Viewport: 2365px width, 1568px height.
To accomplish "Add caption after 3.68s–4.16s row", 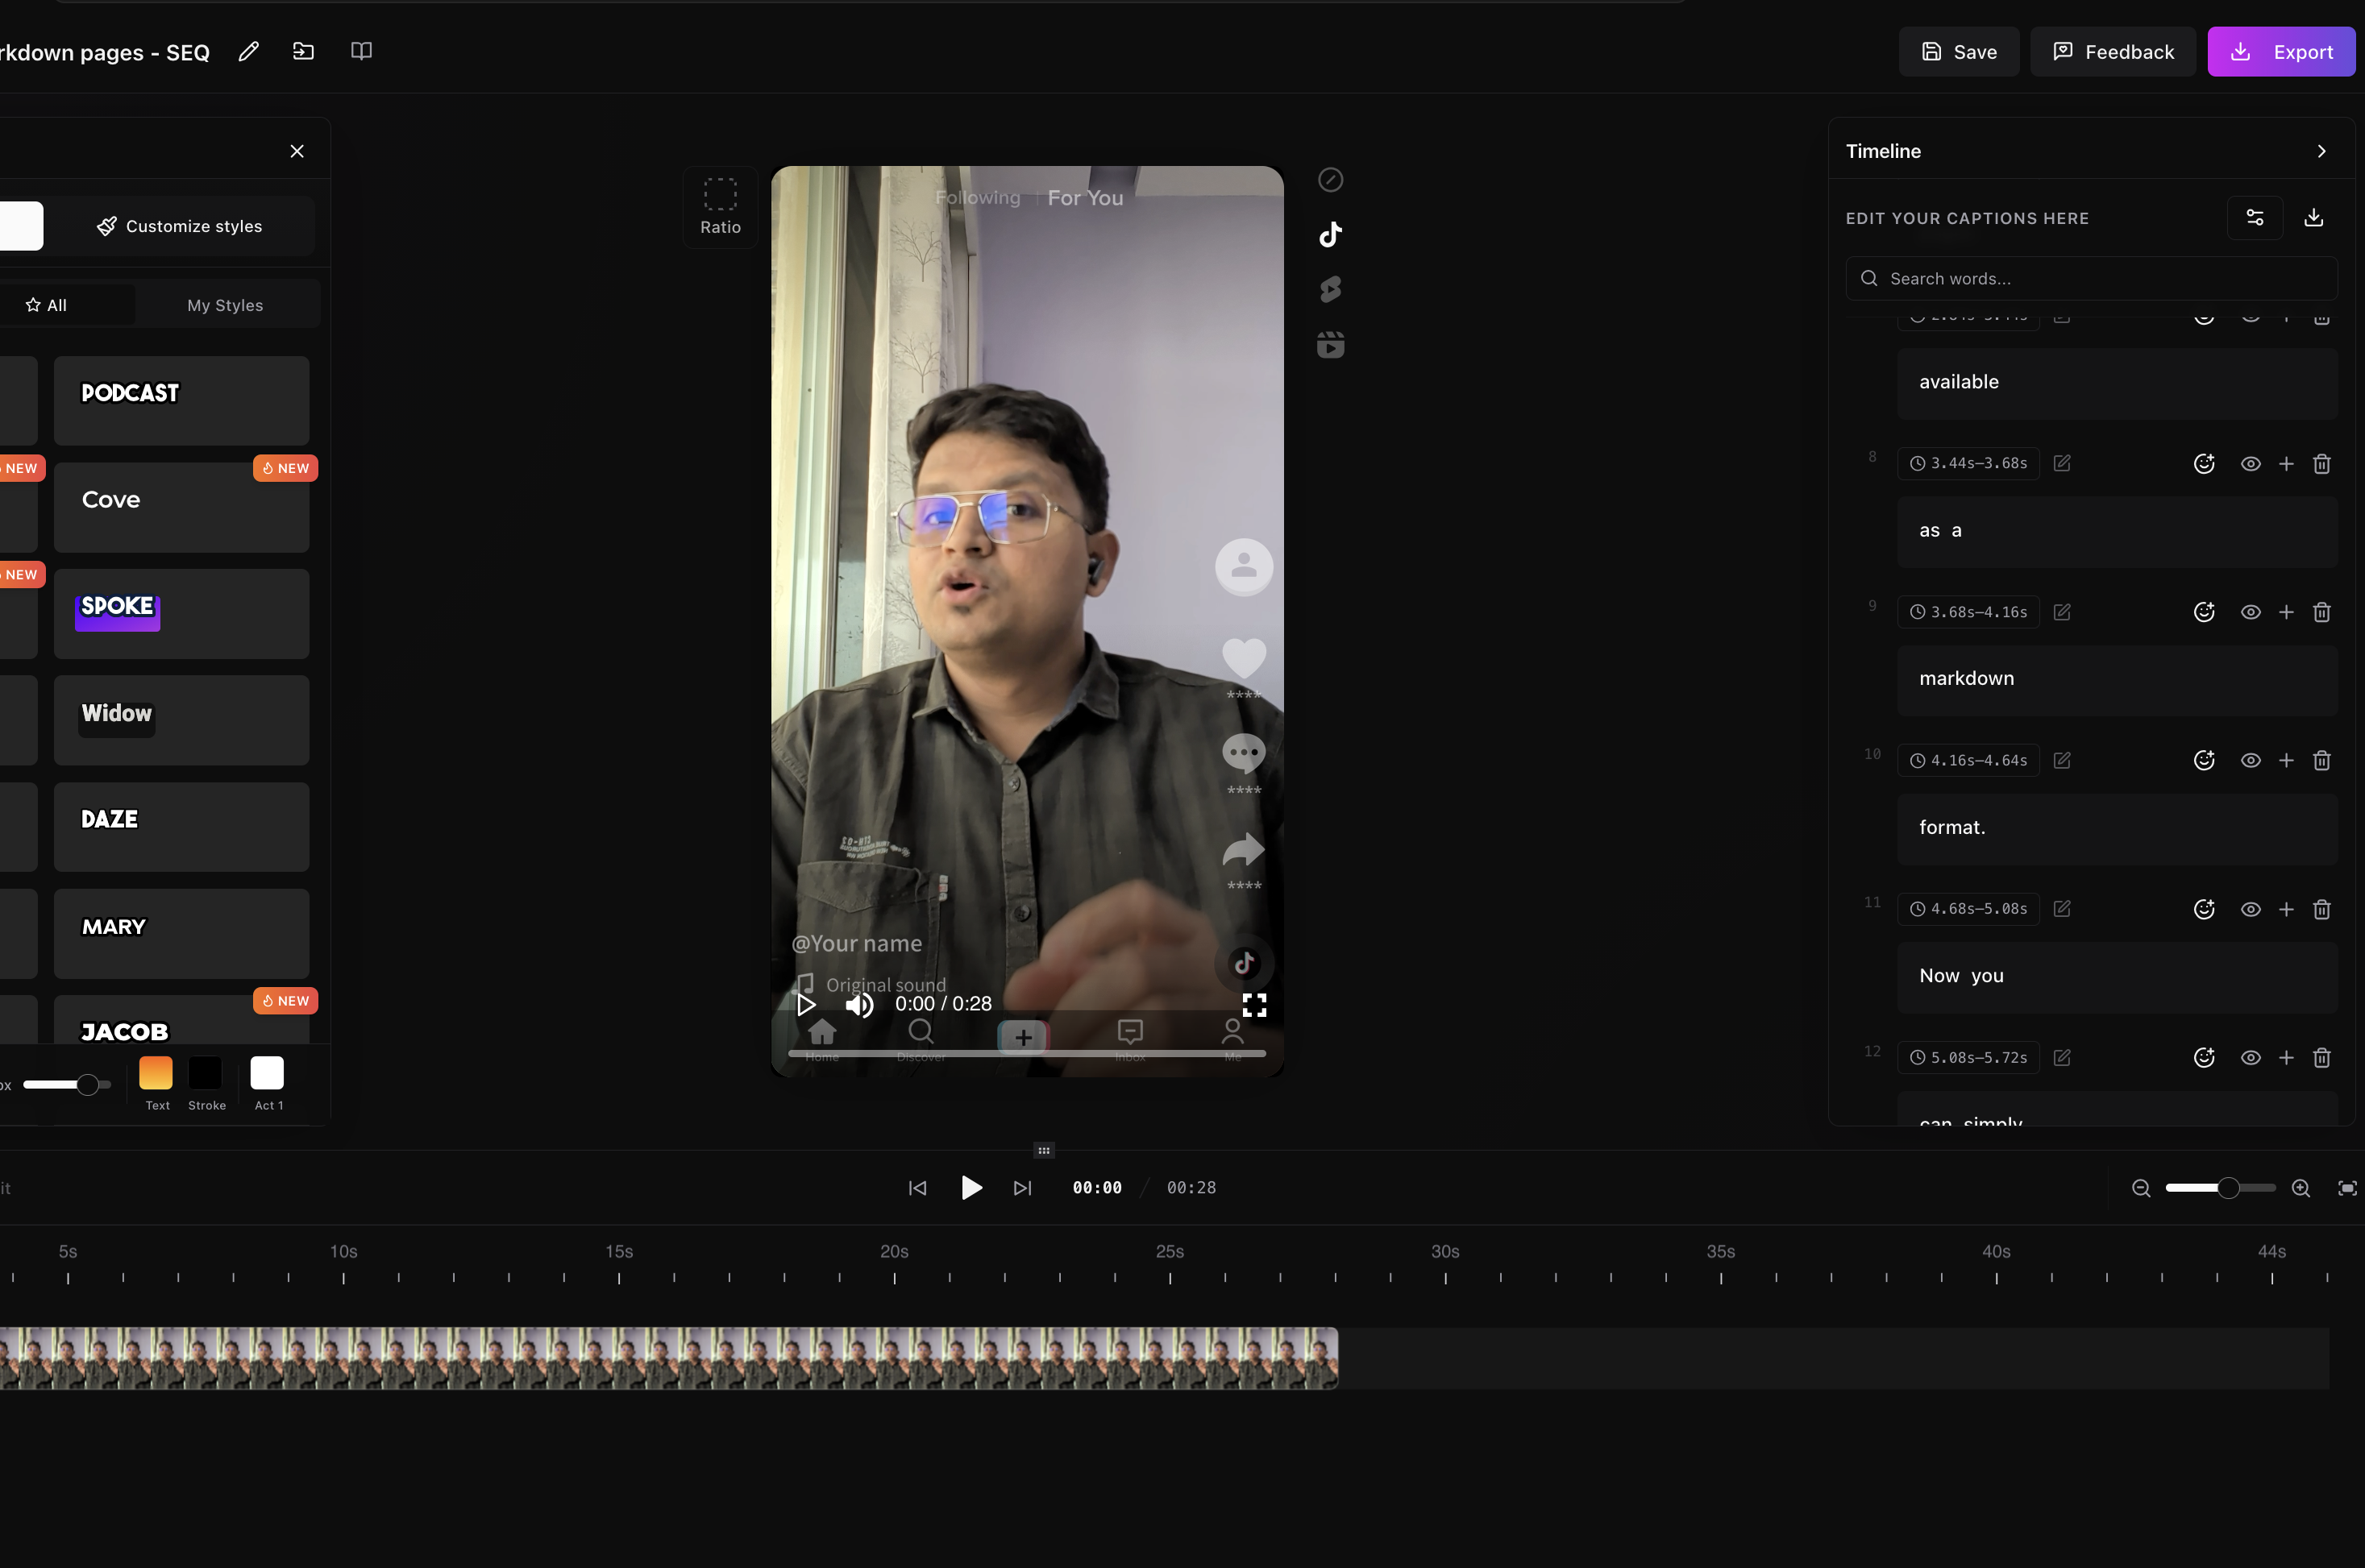I will point(2286,612).
